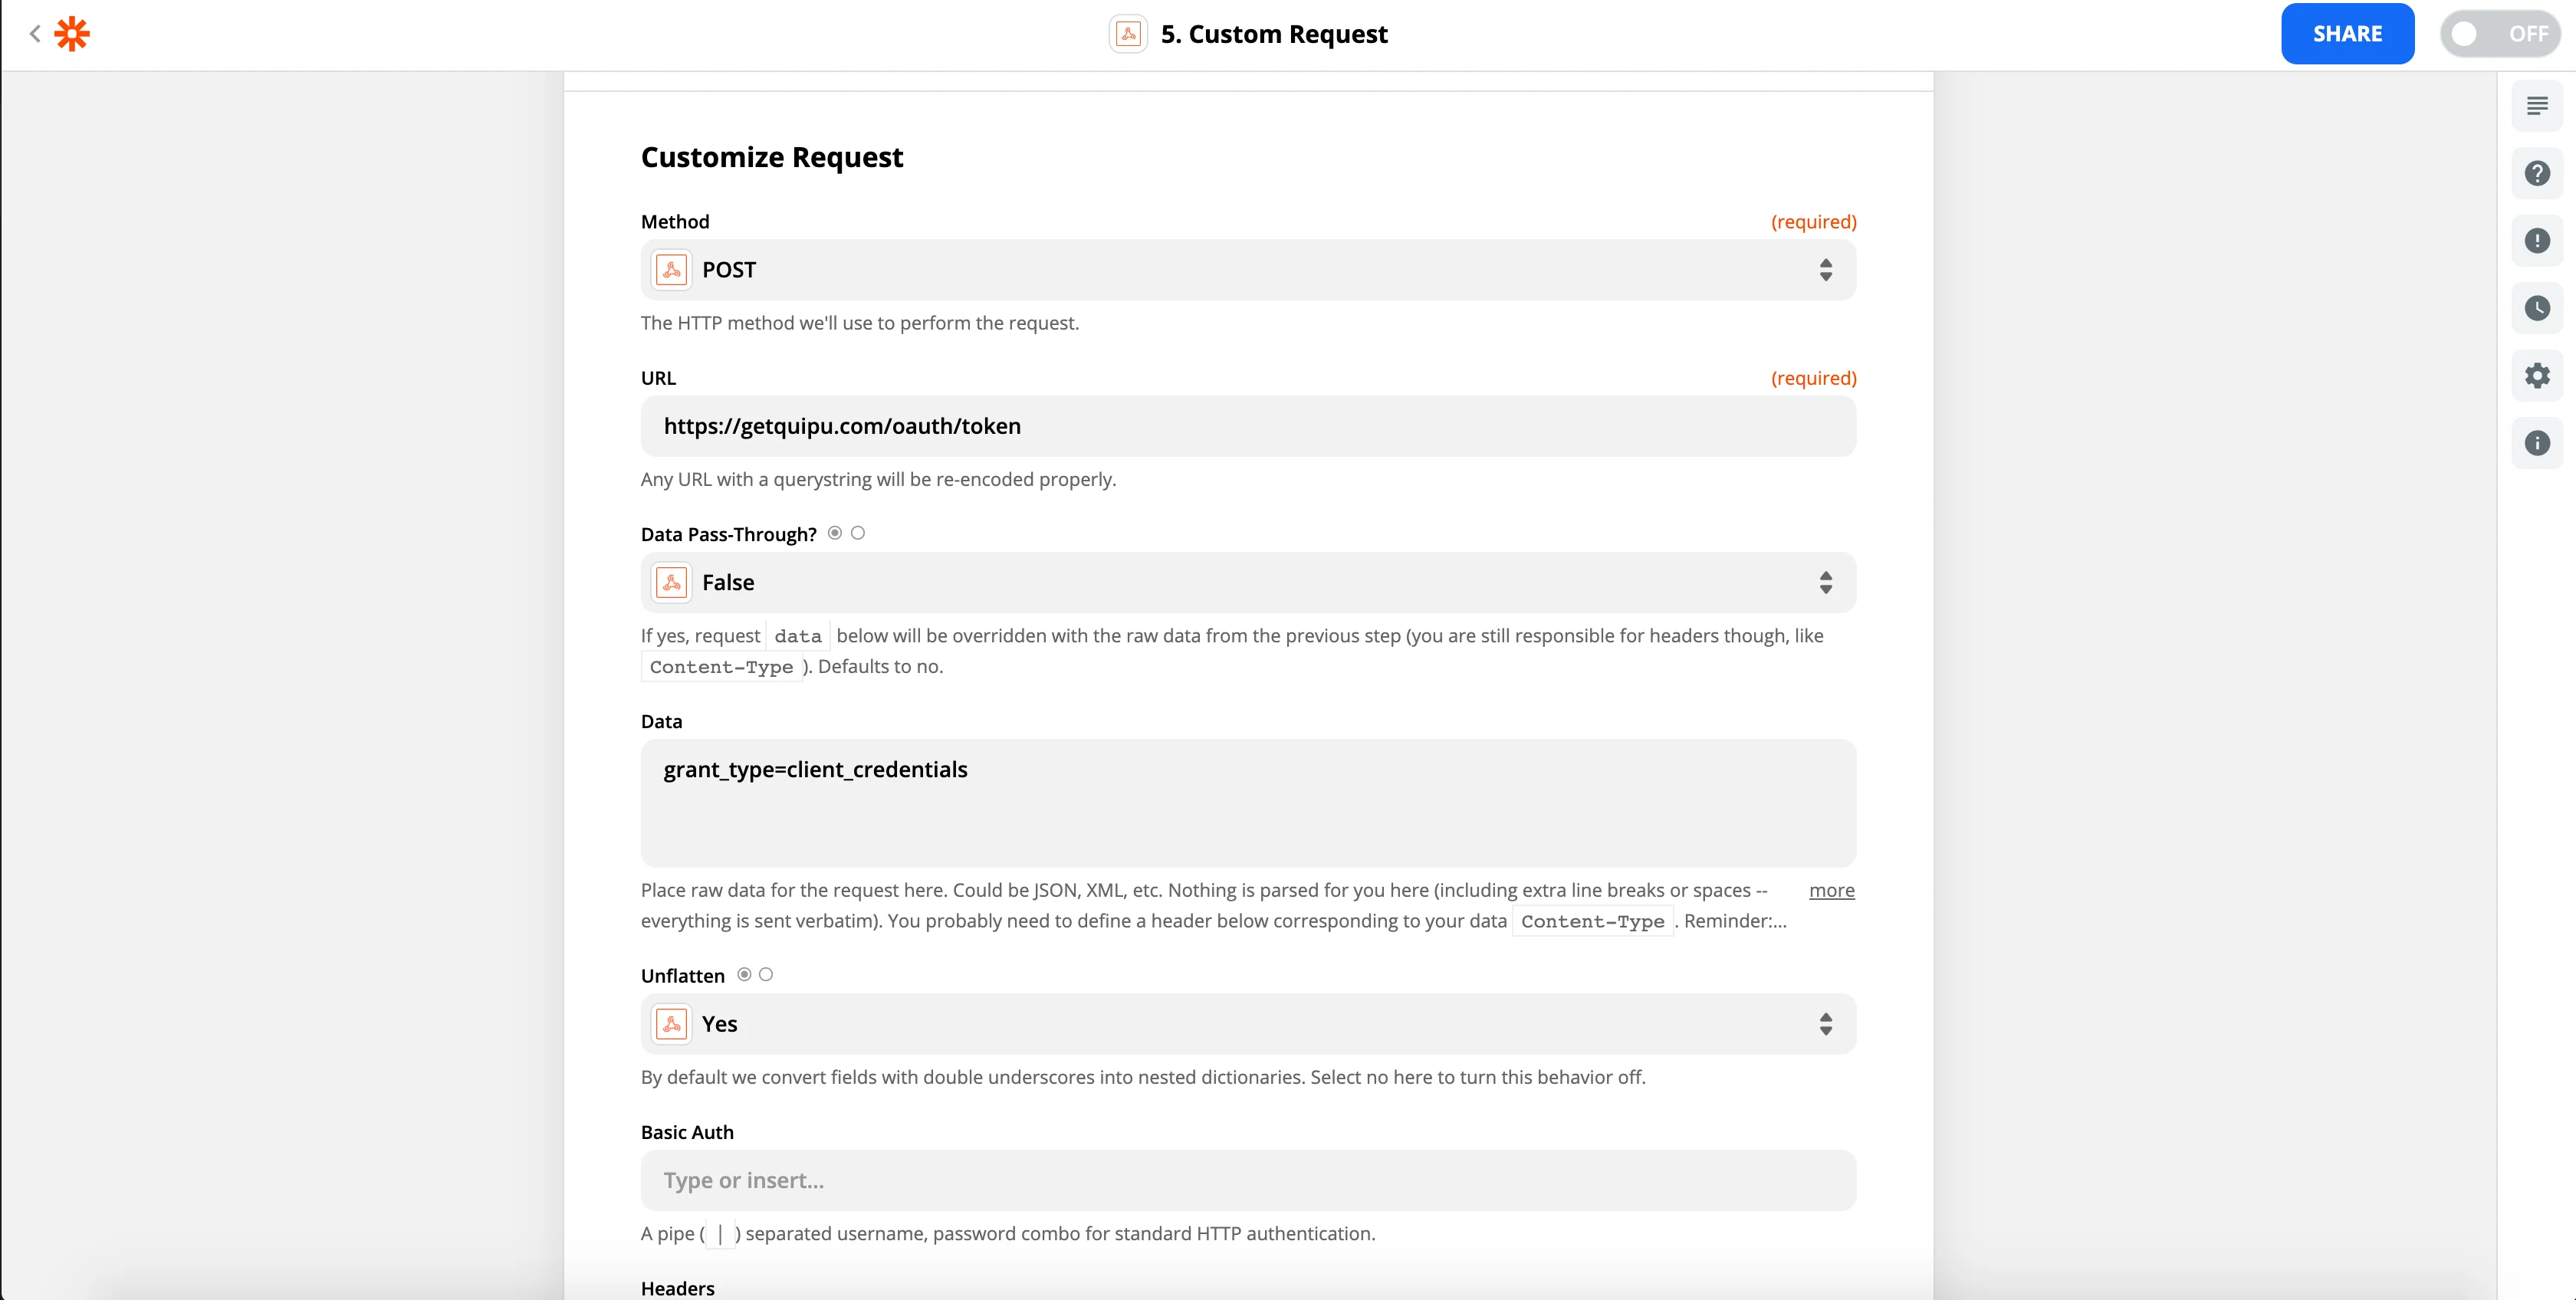The image size is (2576, 1300).
Task: Click the webhook icon beside step title
Action: (x=1128, y=34)
